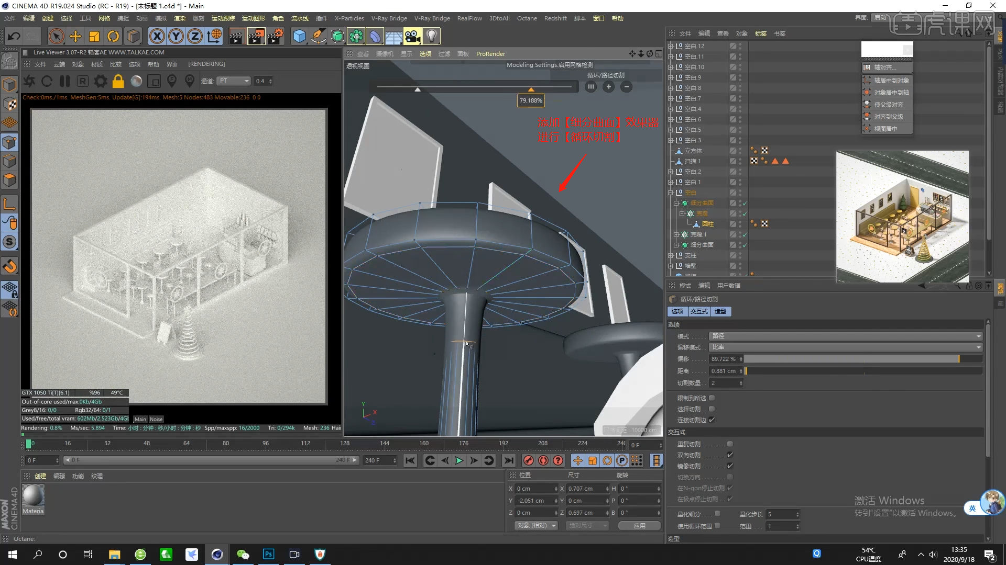Uncheck the 镜像切割 checkbox
Image resolution: width=1006 pixels, height=565 pixels.
730,466
